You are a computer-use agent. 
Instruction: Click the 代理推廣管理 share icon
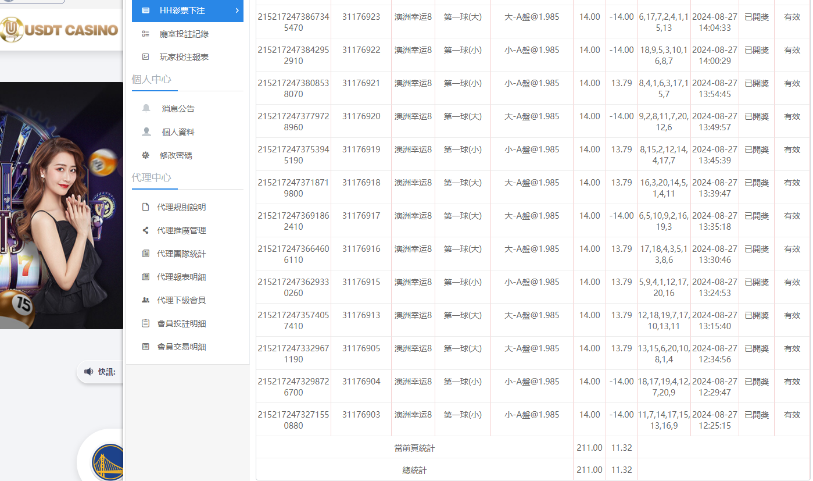[146, 230]
